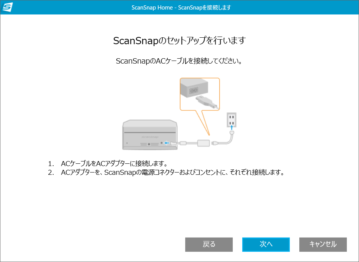Image resolution: width=359 pixels, height=262 pixels.
Task: Click the orange callout box highlighting the AC cable
Action: click(200, 94)
